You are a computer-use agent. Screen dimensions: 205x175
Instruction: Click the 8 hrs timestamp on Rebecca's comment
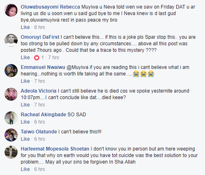39,27
